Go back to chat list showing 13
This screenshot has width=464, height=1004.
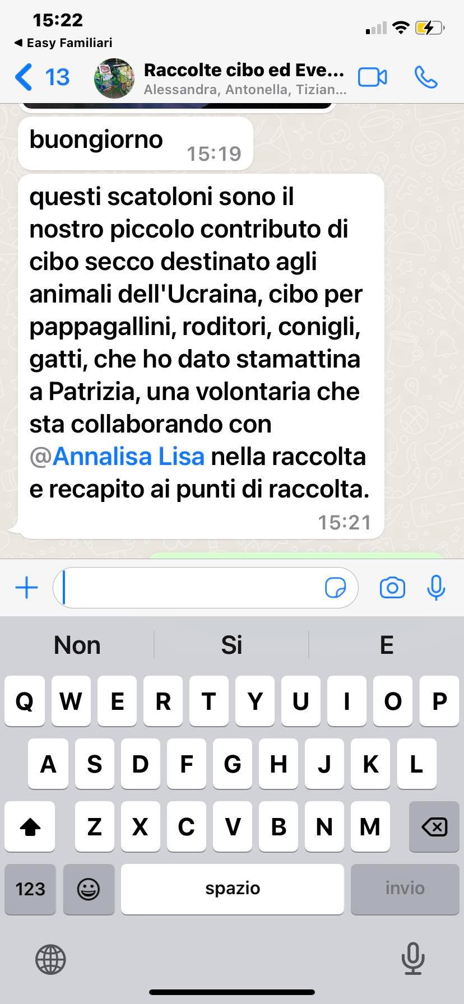(x=43, y=77)
